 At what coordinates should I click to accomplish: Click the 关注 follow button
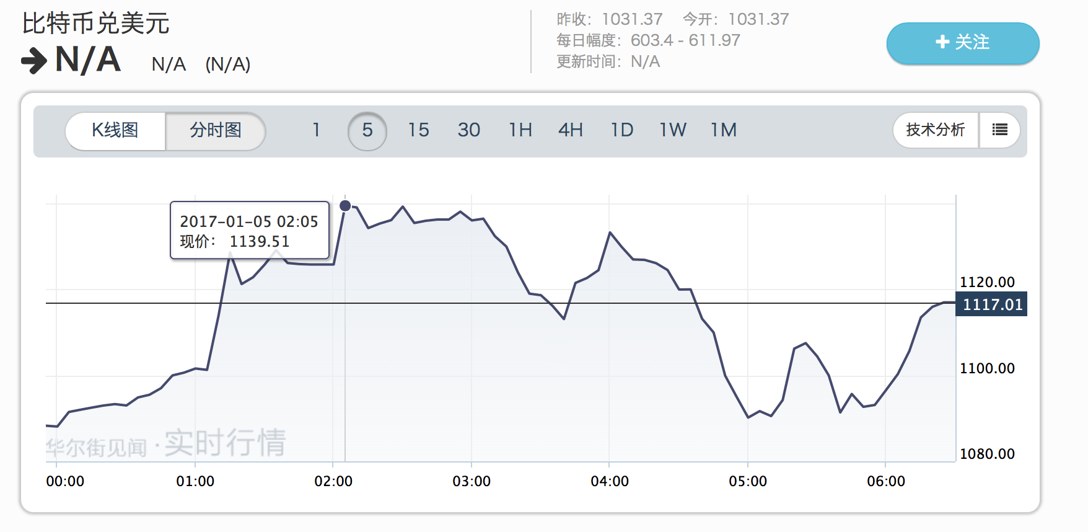[962, 43]
